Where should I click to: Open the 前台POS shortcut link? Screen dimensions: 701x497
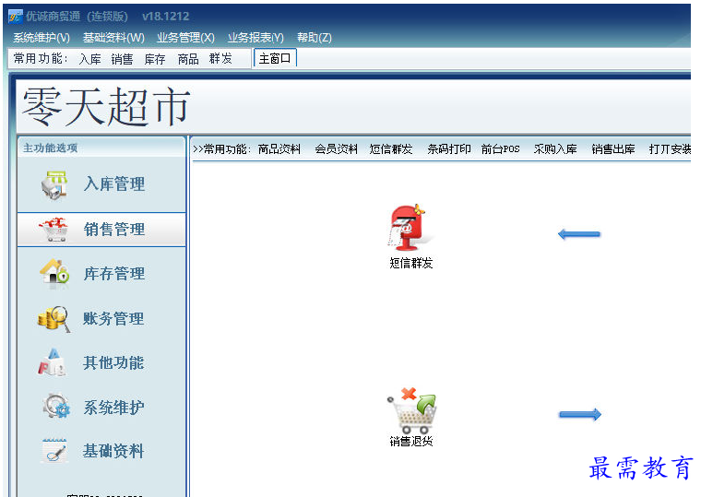(500, 149)
